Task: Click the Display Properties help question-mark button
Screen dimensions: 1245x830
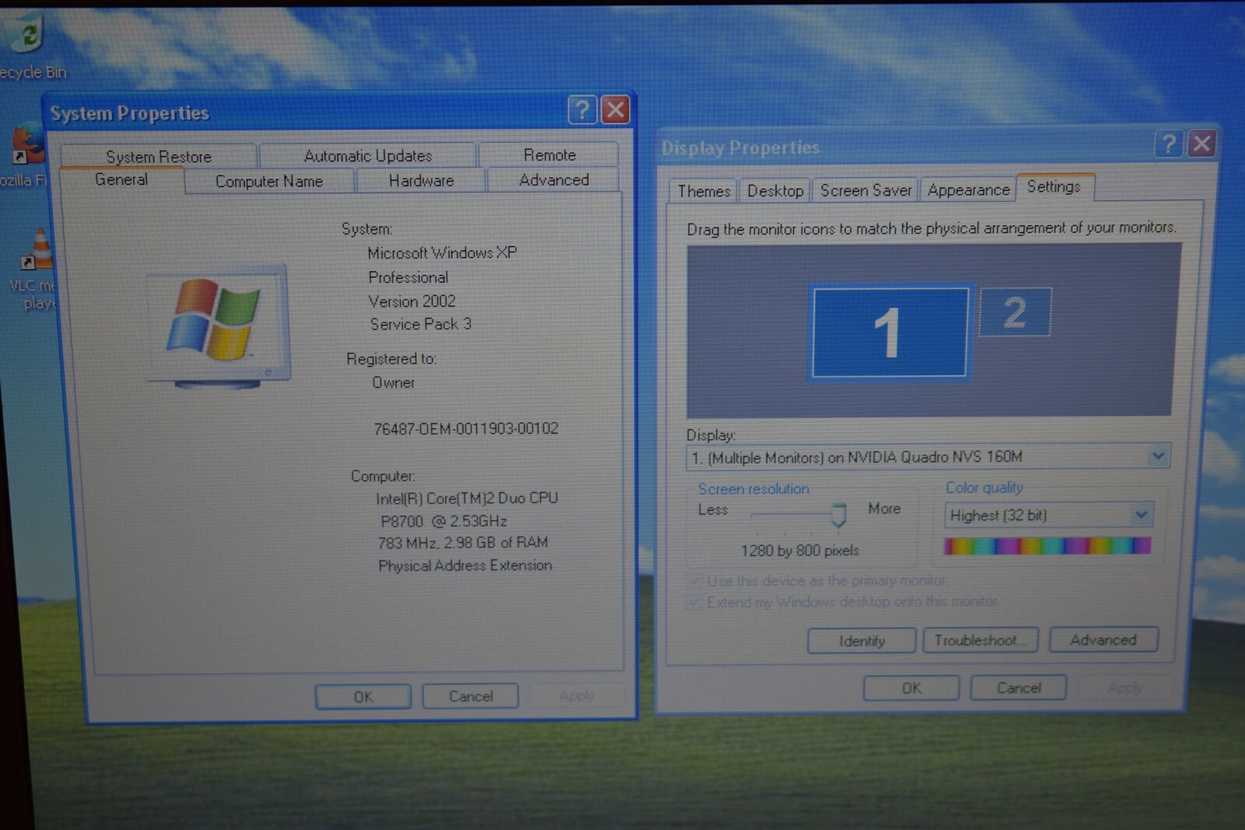Action: tap(1168, 144)
